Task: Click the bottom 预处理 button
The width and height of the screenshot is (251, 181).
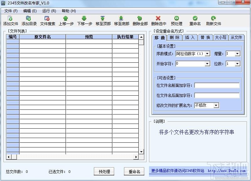Action: click(x=104, y=172)
